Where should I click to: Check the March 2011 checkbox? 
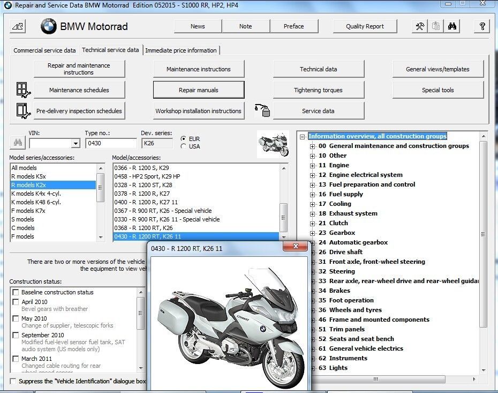[x=16, y=359]
